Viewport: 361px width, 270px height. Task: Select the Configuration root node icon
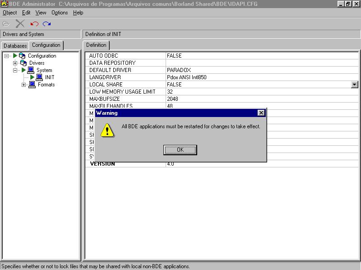pos(22,56)
